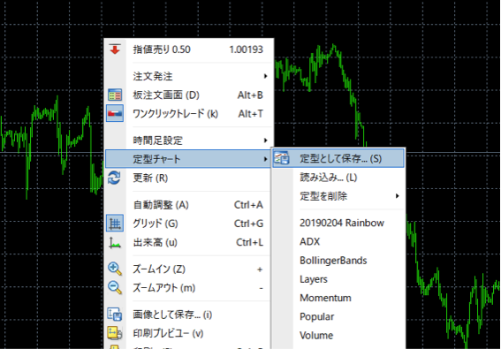Choose 読み込み... (L) from submenu

(338, 177)
